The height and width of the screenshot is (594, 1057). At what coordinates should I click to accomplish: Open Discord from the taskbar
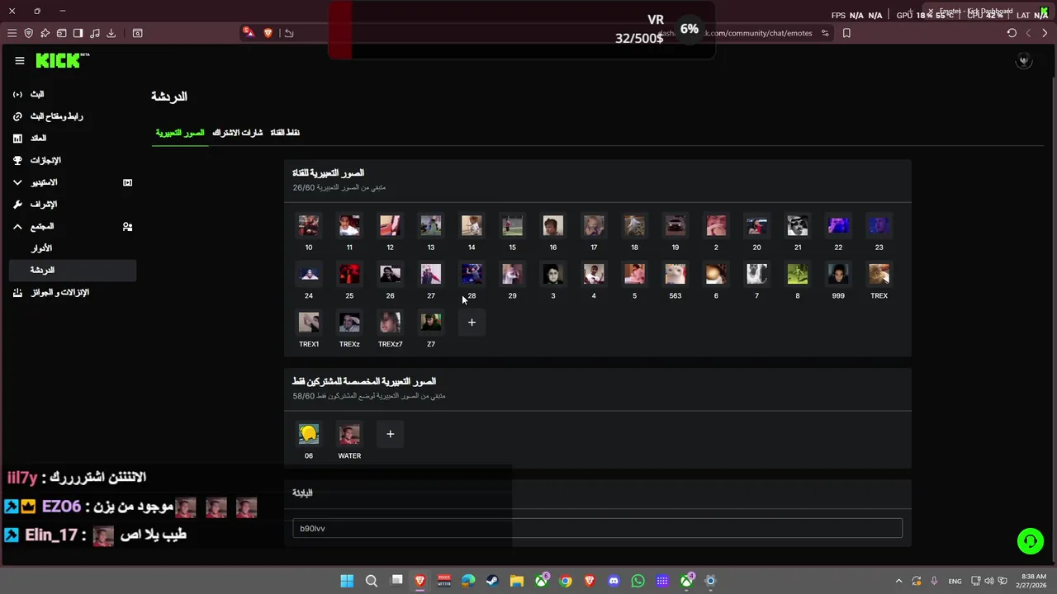(x=614, y=581)
